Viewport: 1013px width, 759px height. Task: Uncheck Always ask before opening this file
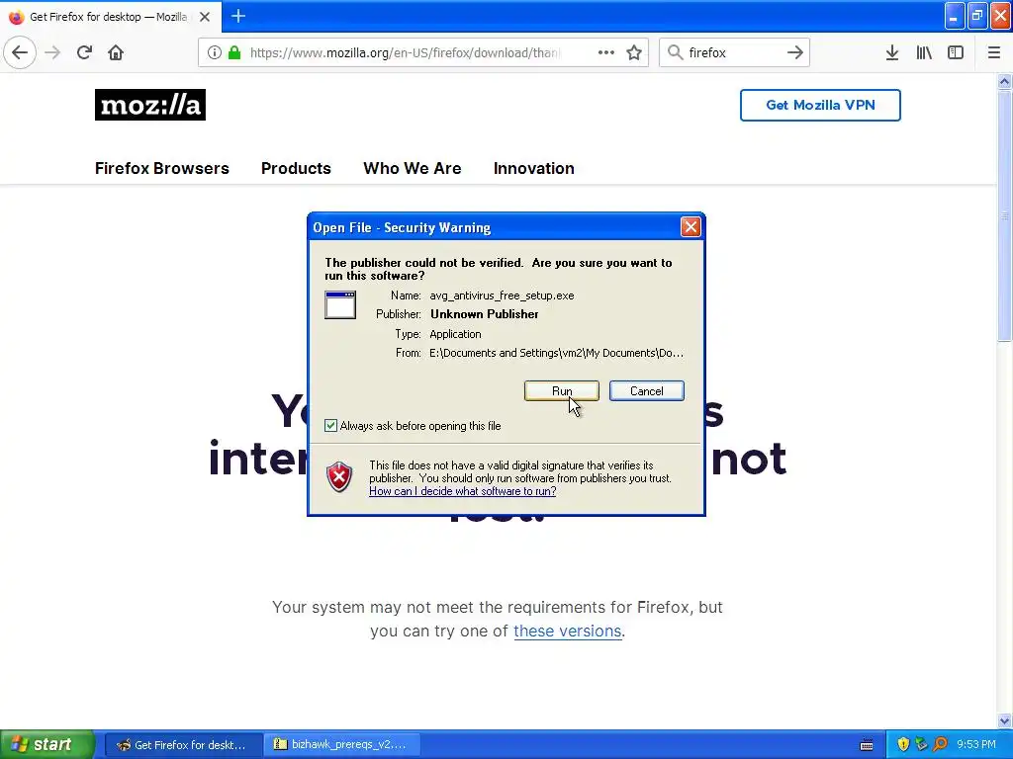point(330,425)
